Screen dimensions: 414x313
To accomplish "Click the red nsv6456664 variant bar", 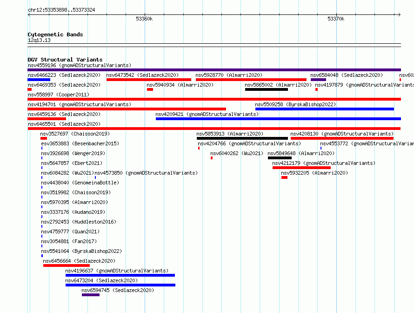I will [x=67, y=265].
